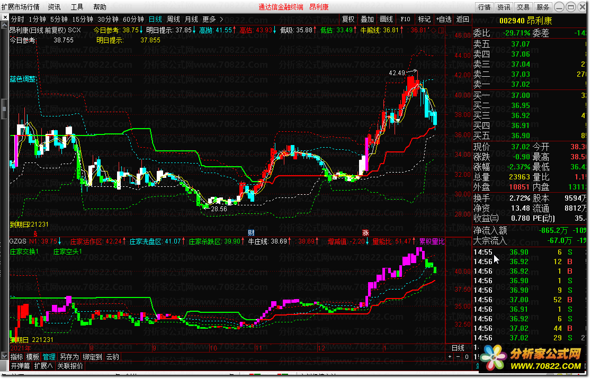Click the 财 marker on timeline

[251, 232]
